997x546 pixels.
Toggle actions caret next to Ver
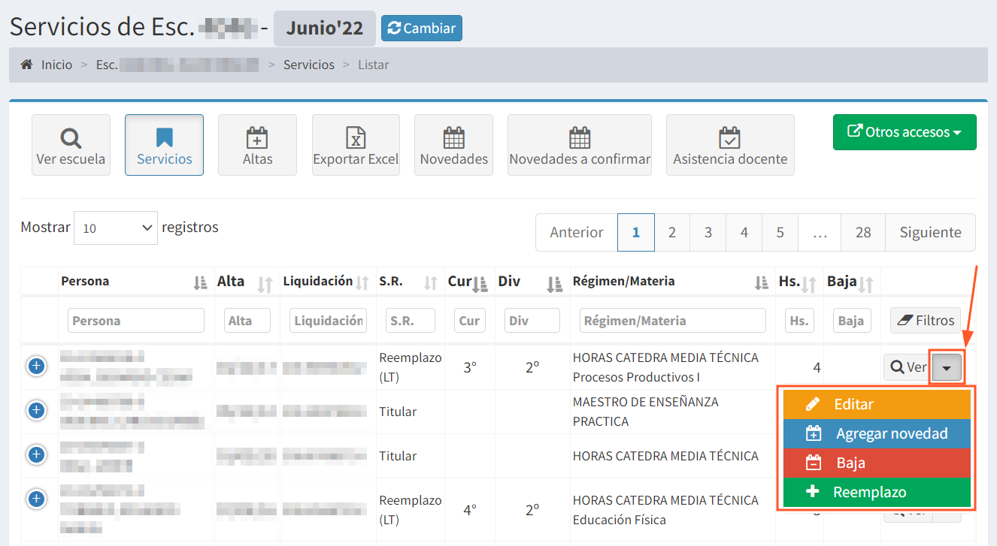point(947,367)
